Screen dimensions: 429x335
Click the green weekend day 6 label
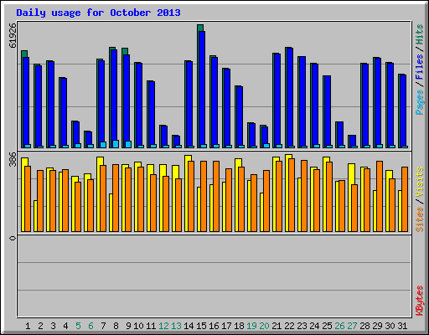point(90,326)
